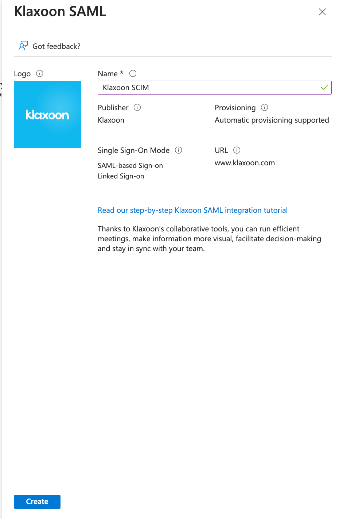Viewport: 339px width, 519px height.
Task: Click the Got feedback person icon
Action: (x=23, y=46)
